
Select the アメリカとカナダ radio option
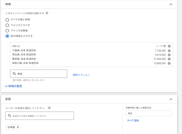click(7, 25)
